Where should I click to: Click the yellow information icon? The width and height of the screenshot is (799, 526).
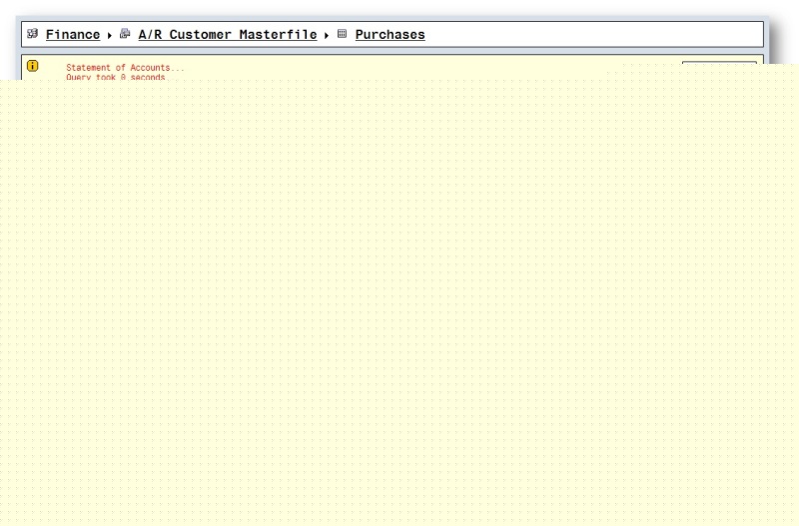(x=32, y=66)
